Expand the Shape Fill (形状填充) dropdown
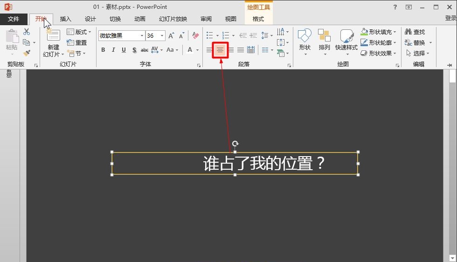The height and width of the screenshot is (262, 457). pyautogui.click(x=395, y=32)
